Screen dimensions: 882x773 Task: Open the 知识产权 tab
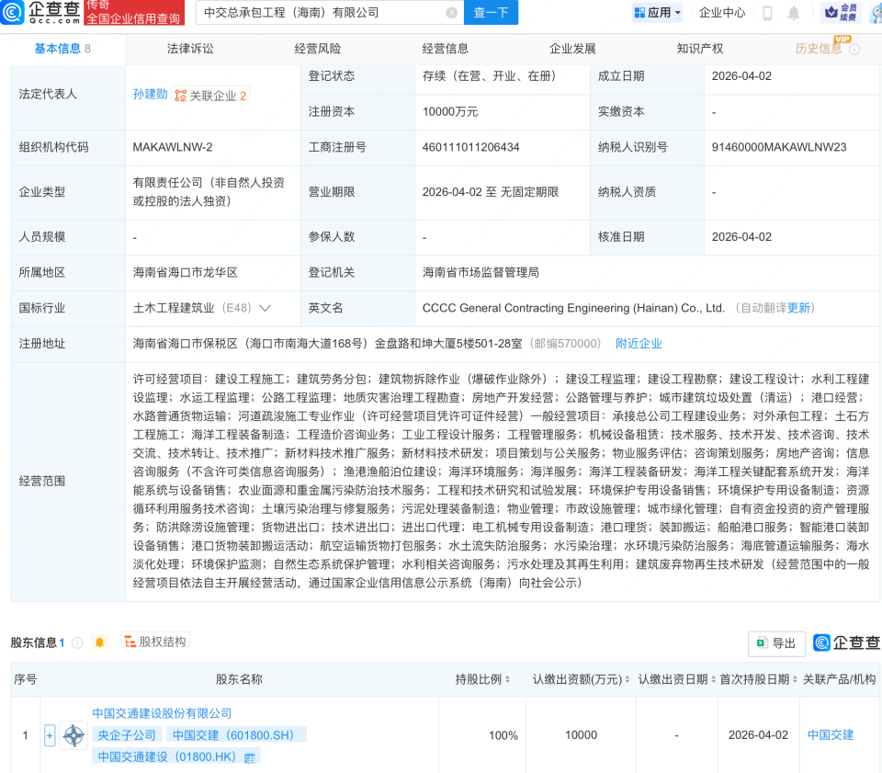pyautogui.click(x=700, y=48)
